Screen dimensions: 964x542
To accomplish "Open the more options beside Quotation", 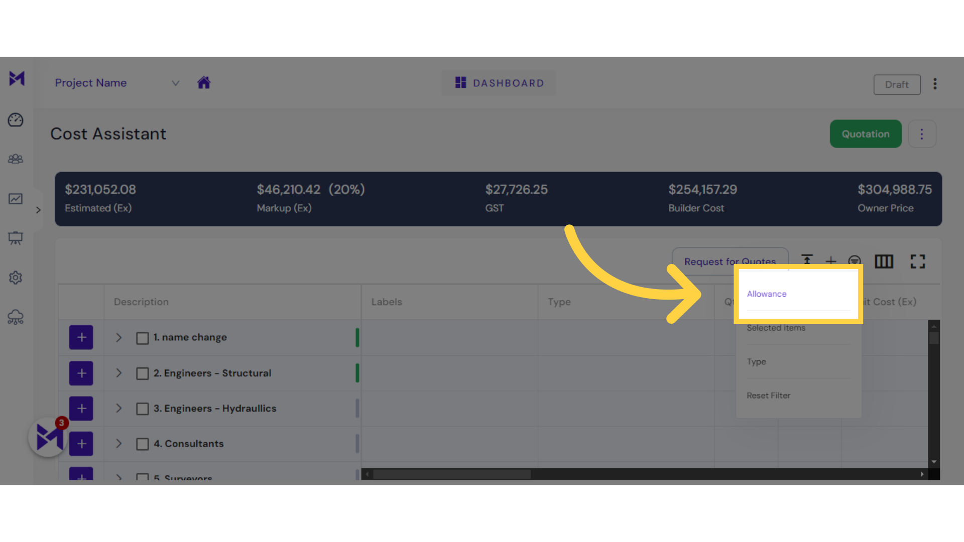I will click(922, 134).
